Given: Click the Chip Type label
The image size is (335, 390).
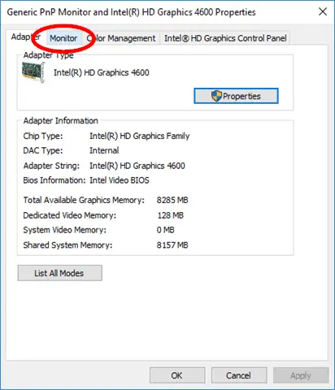Looking at the screenshot, I should click(x=43, y=136).
